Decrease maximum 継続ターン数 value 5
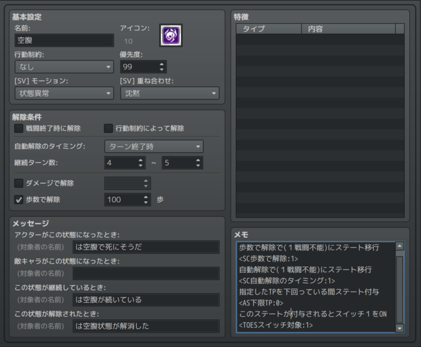 pos(198,166)
